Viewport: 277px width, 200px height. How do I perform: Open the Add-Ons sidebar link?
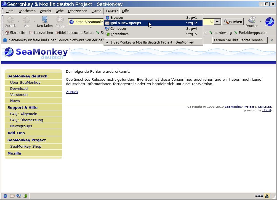point(16,133)
